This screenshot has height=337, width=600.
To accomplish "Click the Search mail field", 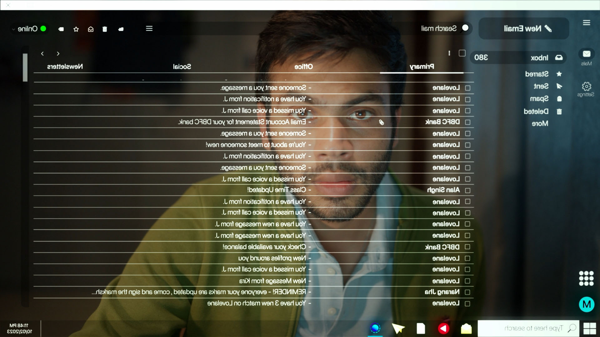I will pos(439,28).
